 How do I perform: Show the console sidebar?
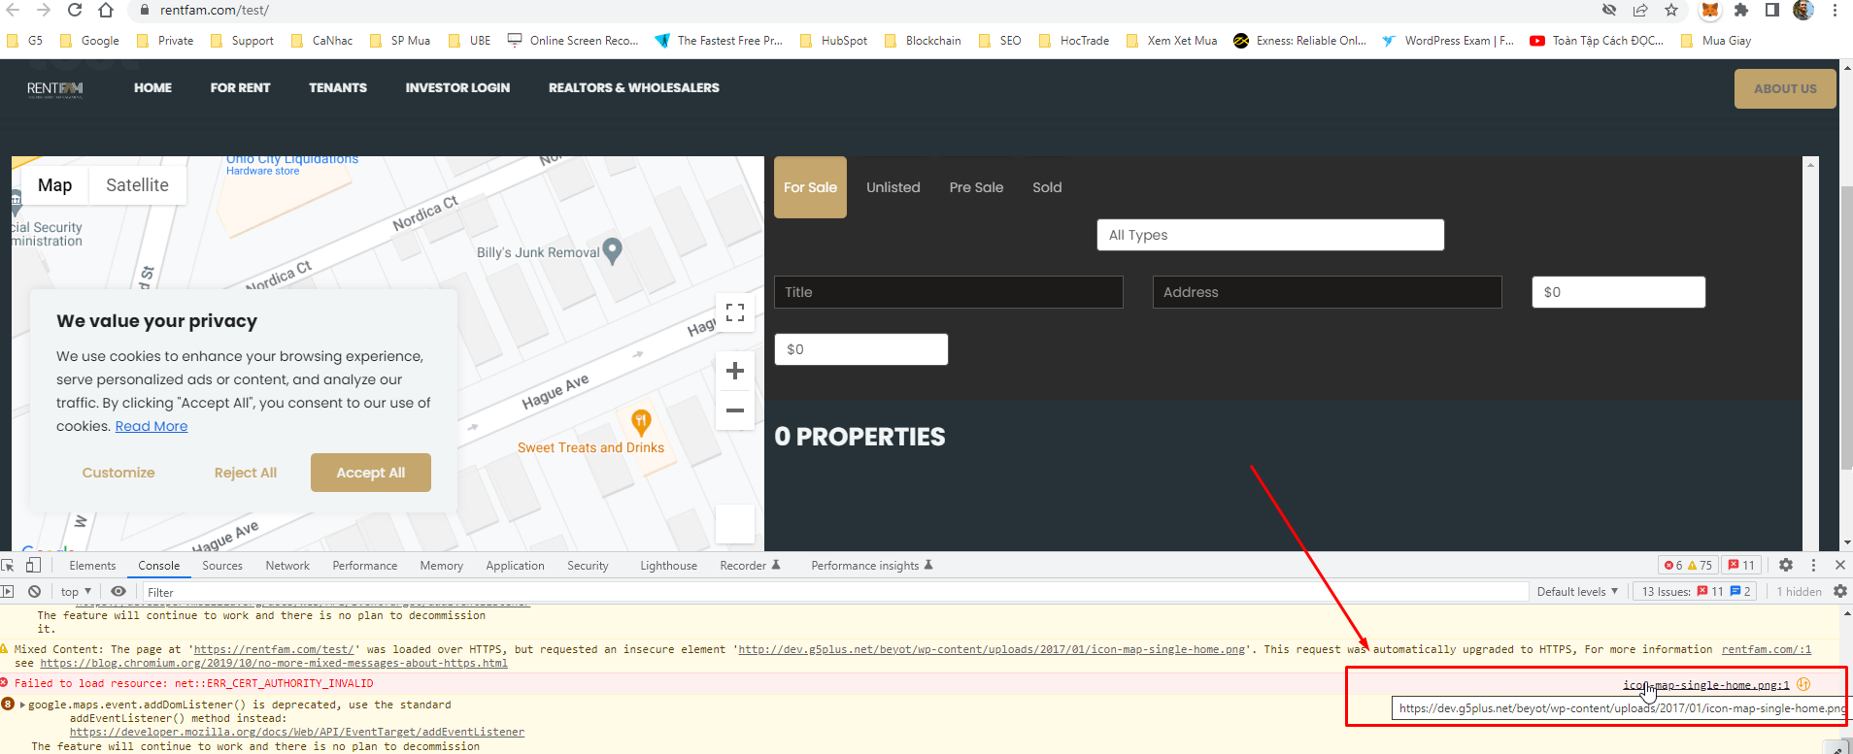8,591
